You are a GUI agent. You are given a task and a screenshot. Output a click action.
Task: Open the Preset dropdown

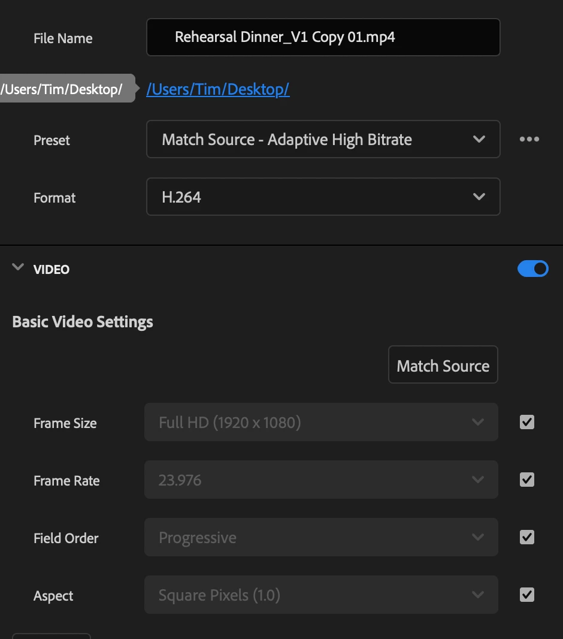[323, 139]
